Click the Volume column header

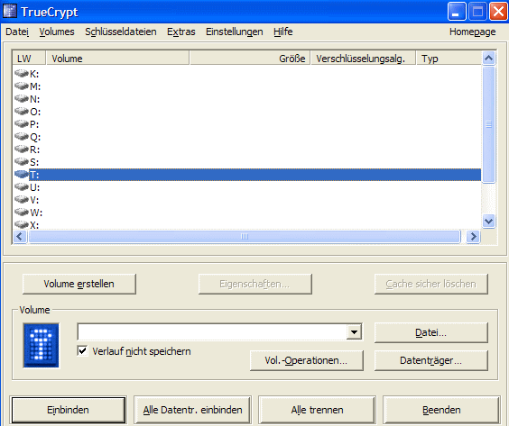click(117, 59)
